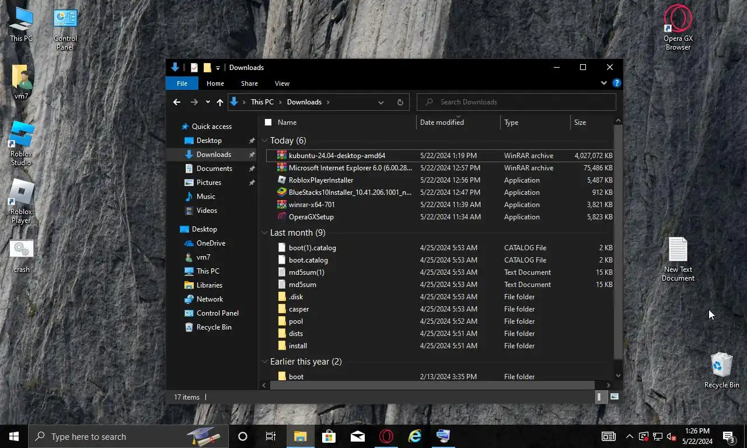Click the New folder quick access toolbar icon
Viewport: 747px width, 448px height.
pyautogui.click(x=207, y=68)
